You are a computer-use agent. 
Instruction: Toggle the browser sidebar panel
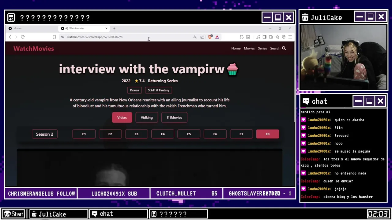click(265, 37)
